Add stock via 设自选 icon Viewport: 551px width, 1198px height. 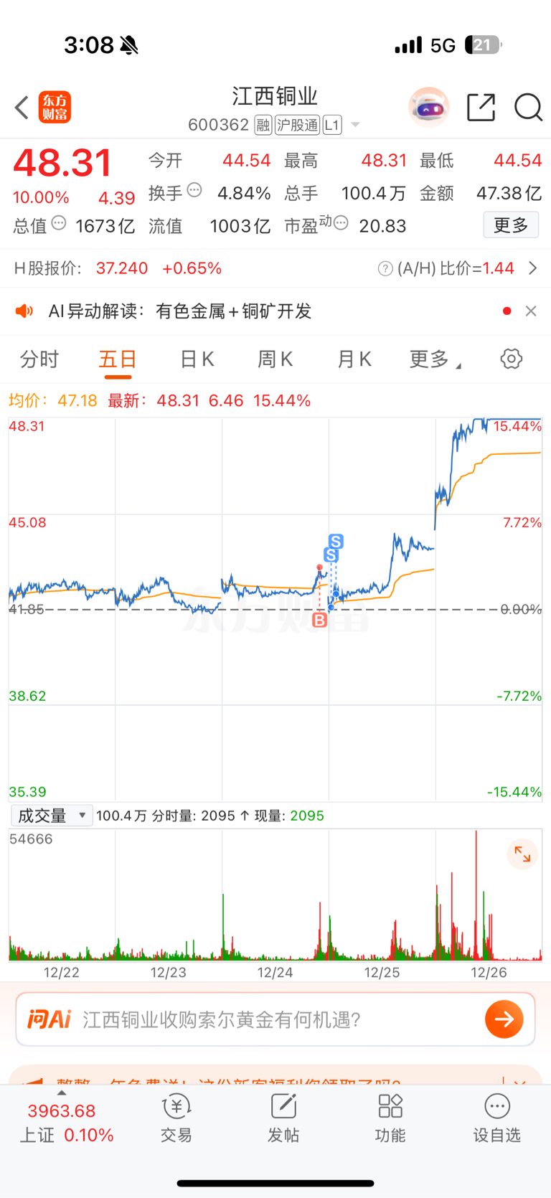[496, 1119]
